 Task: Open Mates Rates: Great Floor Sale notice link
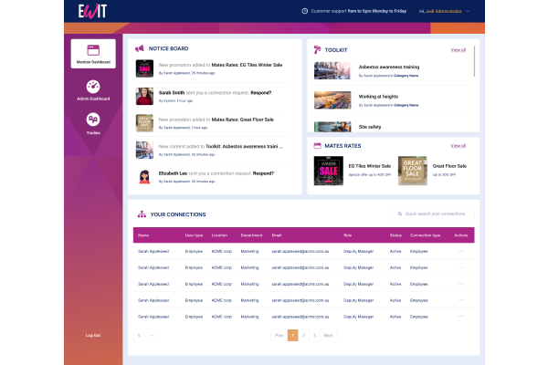pos(243,120)
